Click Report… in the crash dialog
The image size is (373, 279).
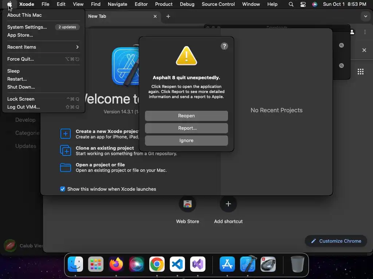coord(186,128)
